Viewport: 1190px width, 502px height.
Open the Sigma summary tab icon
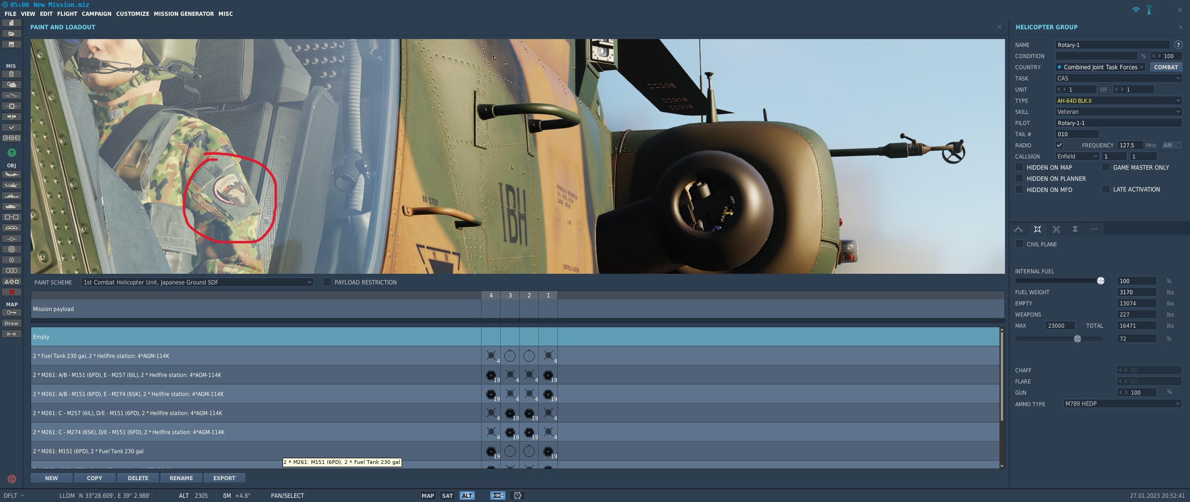point(1075,229)
